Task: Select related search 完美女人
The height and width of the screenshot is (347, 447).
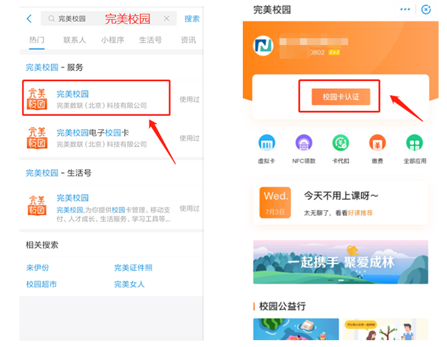Action: [129, 285]
